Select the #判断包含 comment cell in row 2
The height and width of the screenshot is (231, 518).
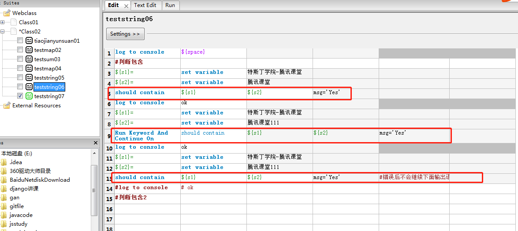(147, 62)
